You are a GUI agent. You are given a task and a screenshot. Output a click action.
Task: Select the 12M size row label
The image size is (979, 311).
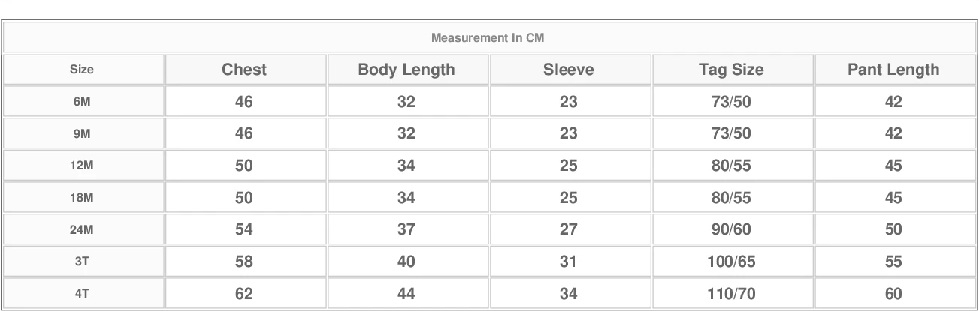pos(82,166)
